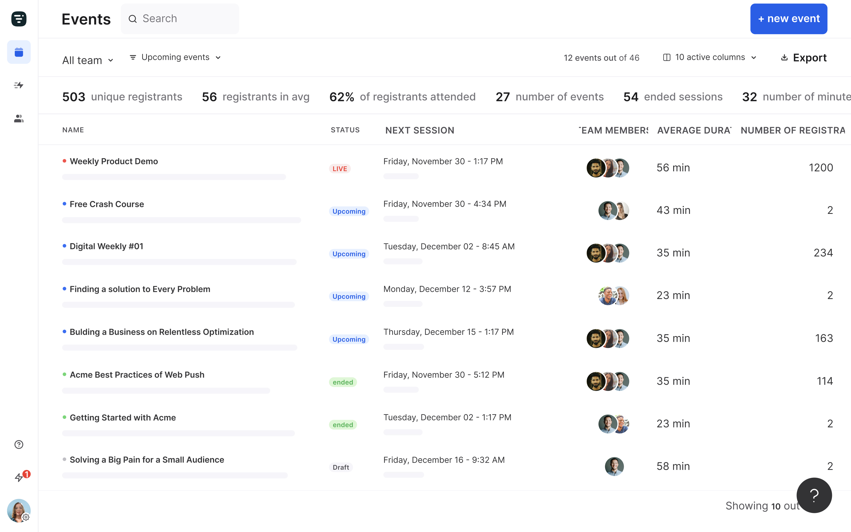The width and height of the screenshot is (851, 532).
Task: Click team avatars for Digital Weekly #01
Action: pyautogui.click(x=608, y=253)
